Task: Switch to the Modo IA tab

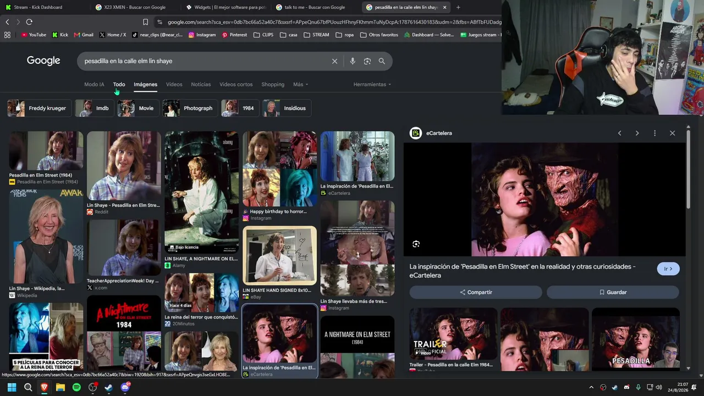Action: pyautogui.click(x=94, y=84)
